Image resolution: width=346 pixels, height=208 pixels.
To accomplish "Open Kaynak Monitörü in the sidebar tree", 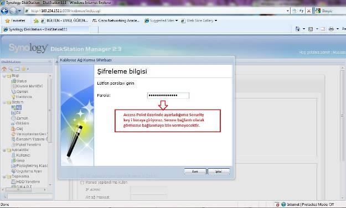I will pos(27,86).
